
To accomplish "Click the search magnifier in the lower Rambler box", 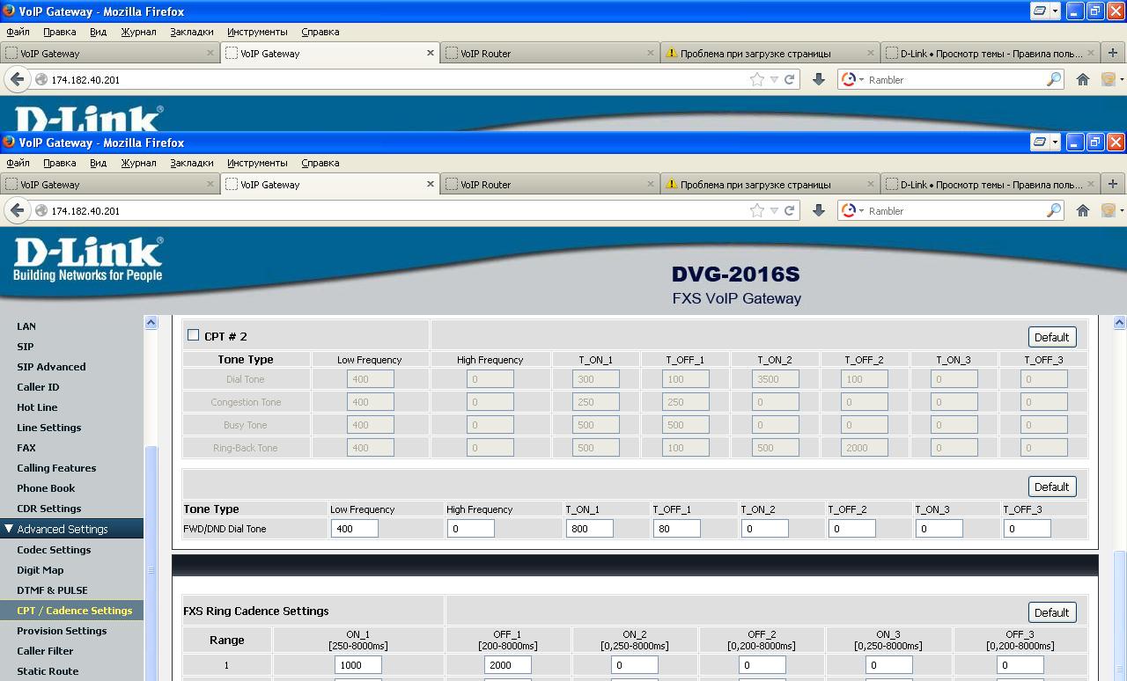I will tap(1054, 211).
